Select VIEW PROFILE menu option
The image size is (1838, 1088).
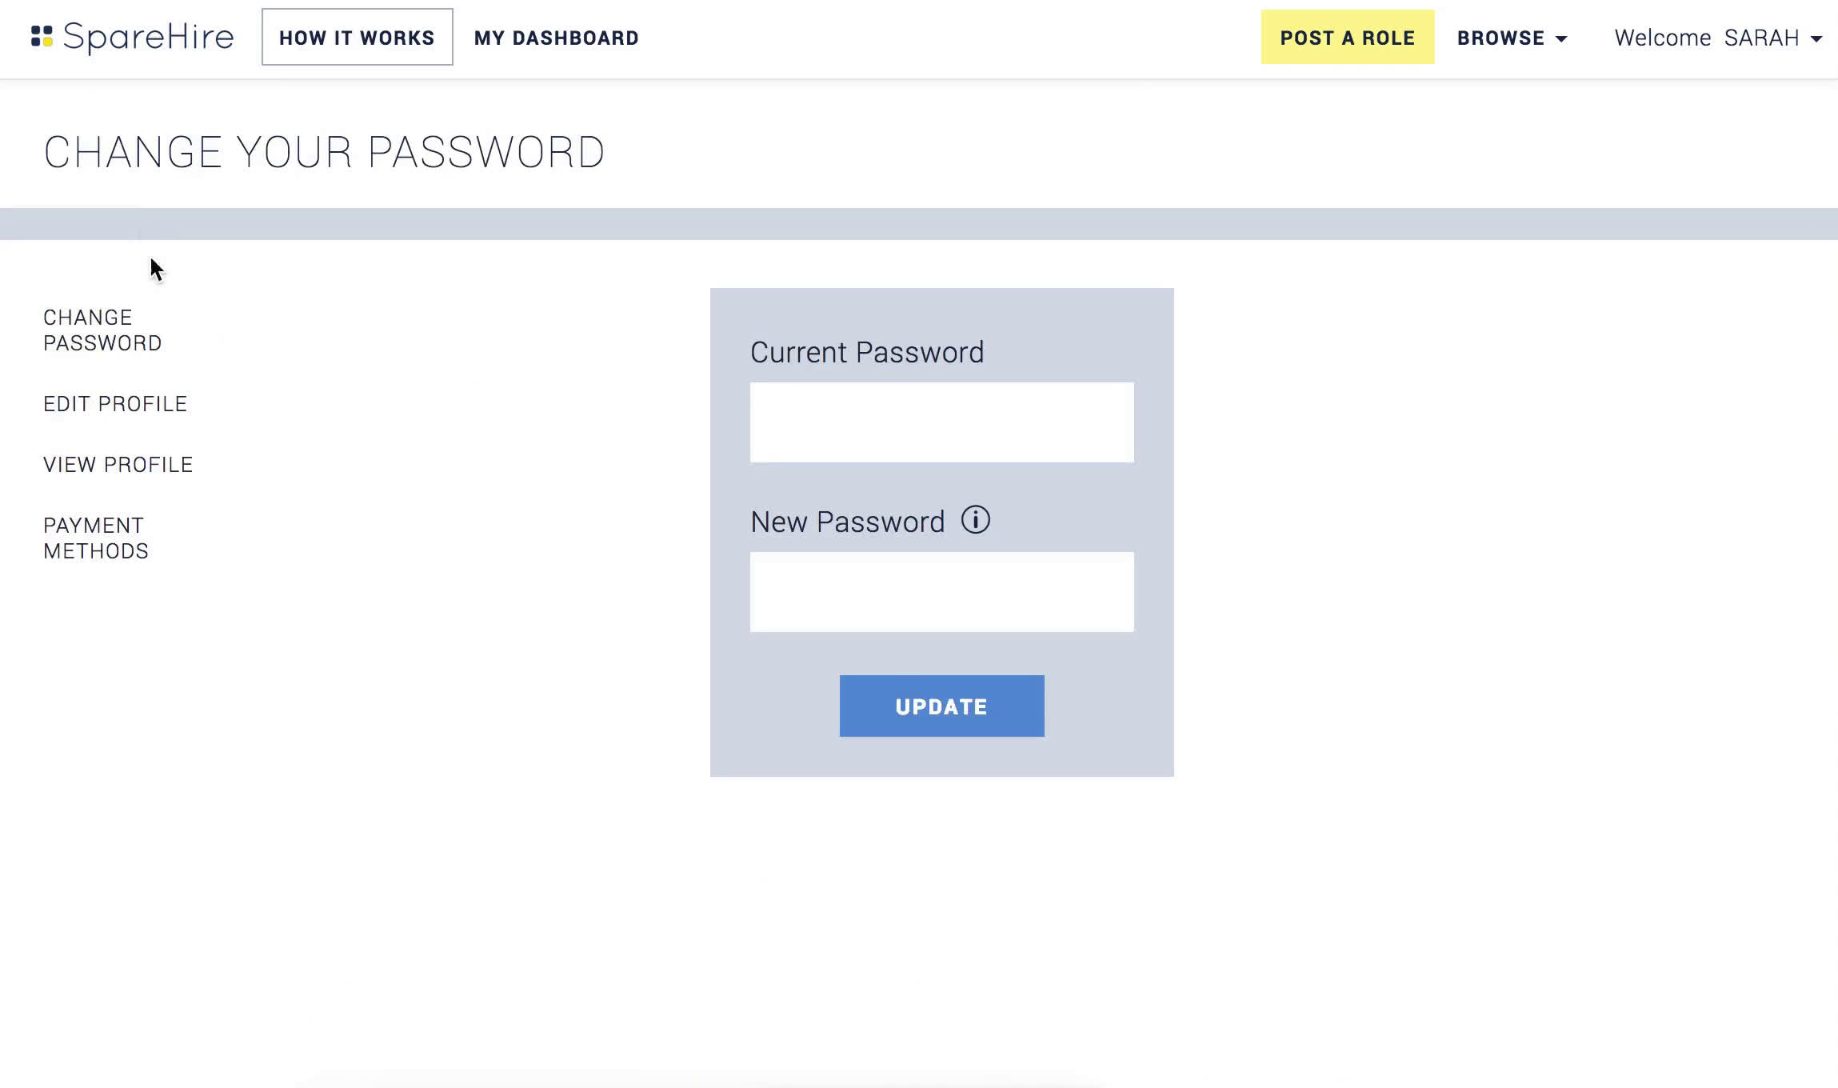tap(118, 464)
